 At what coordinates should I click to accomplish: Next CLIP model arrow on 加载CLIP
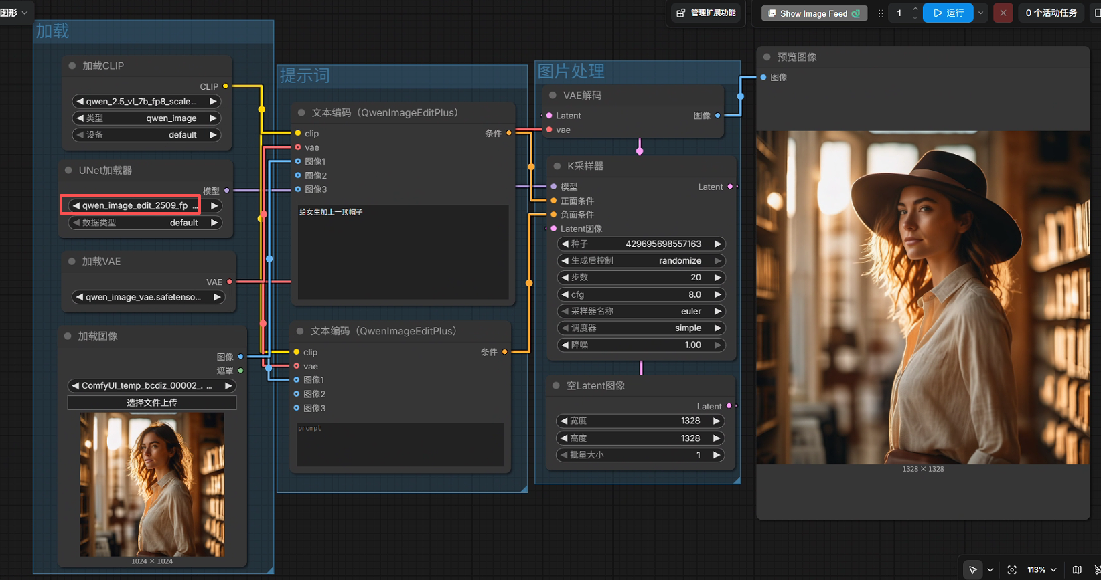213,102
